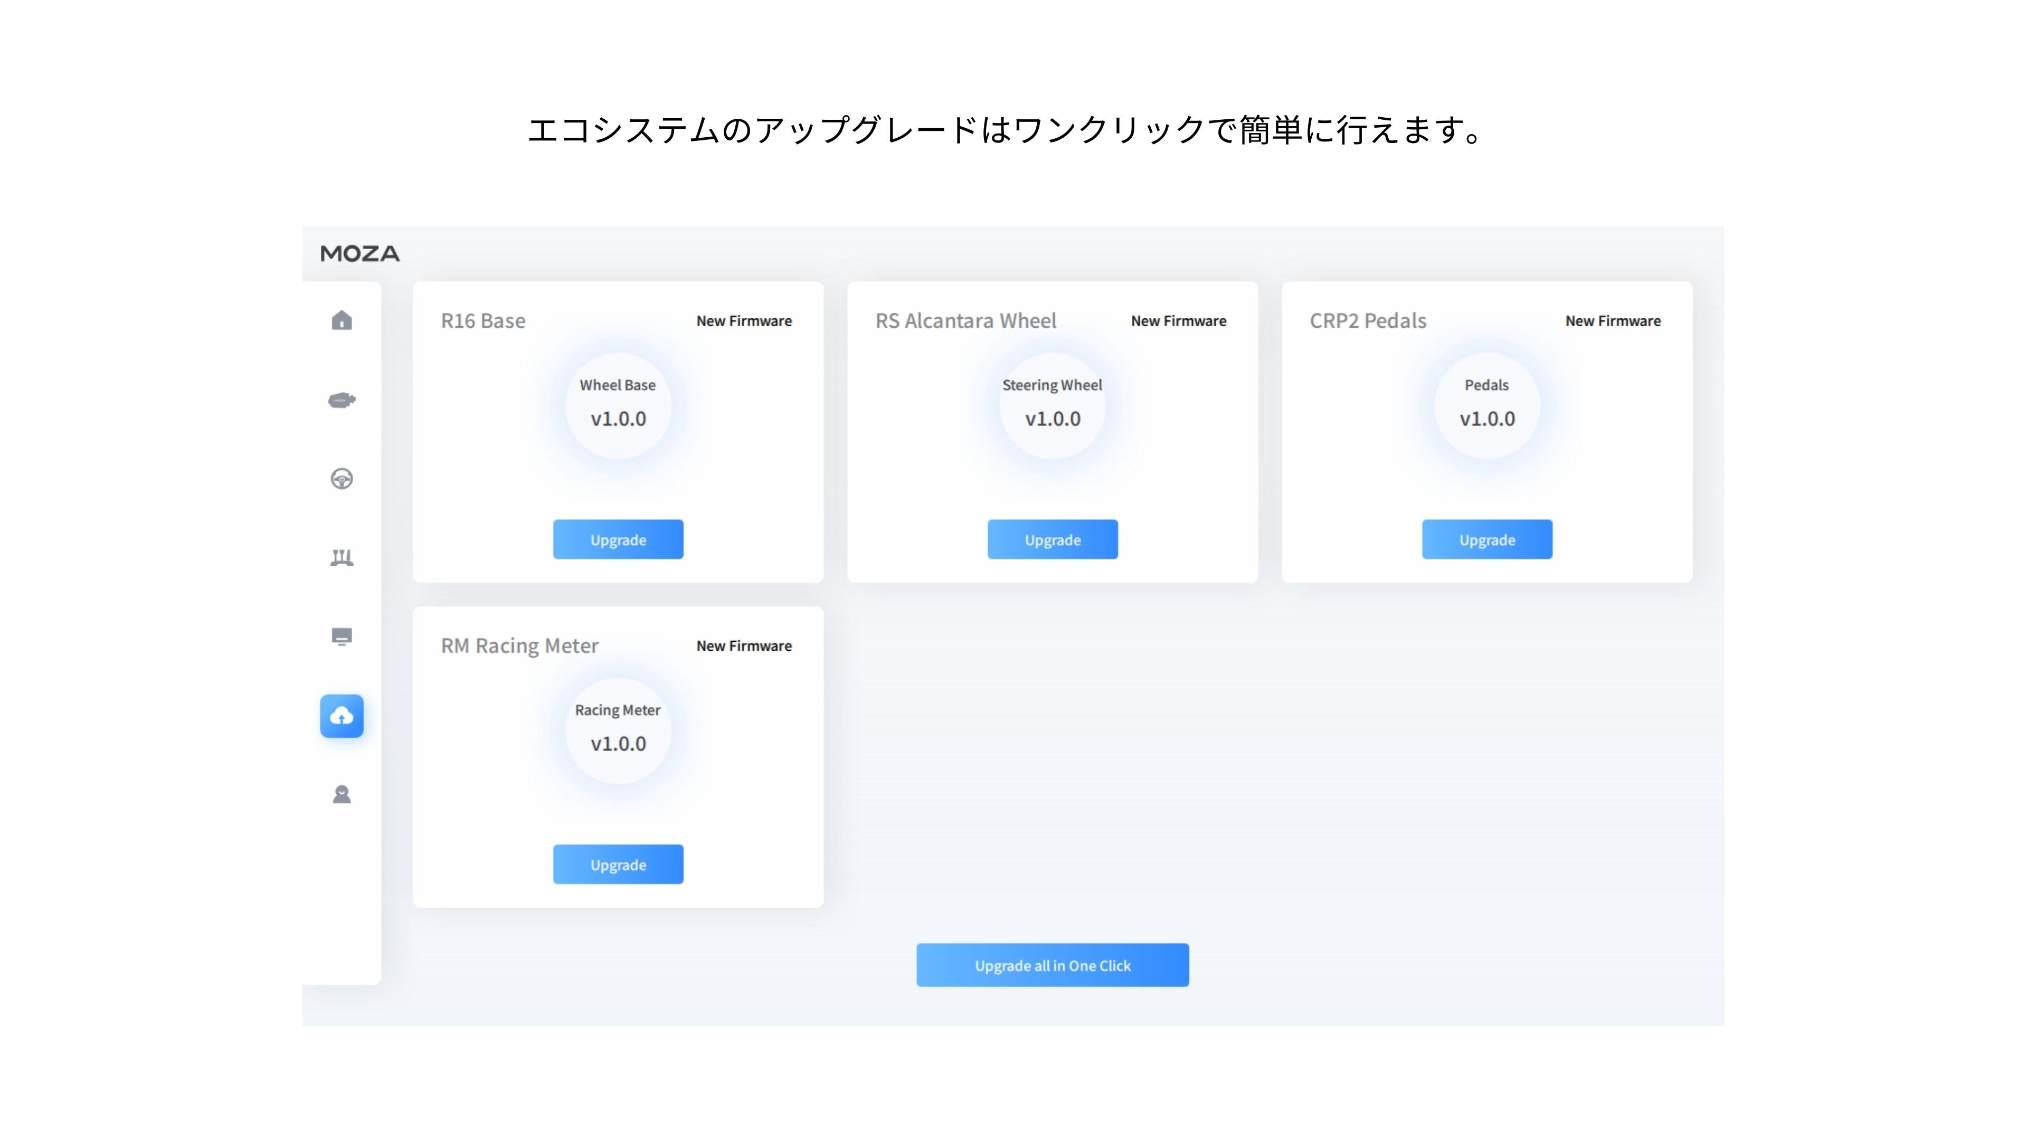The height and width of the screenshot is (1140, 2027).
Task: Click the R16 Base title
Action: (x=483, y=321)
